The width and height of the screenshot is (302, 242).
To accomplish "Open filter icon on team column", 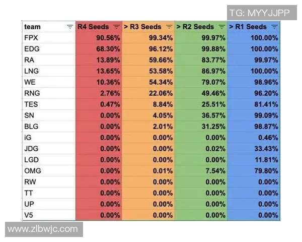I will tap(69, 27).
